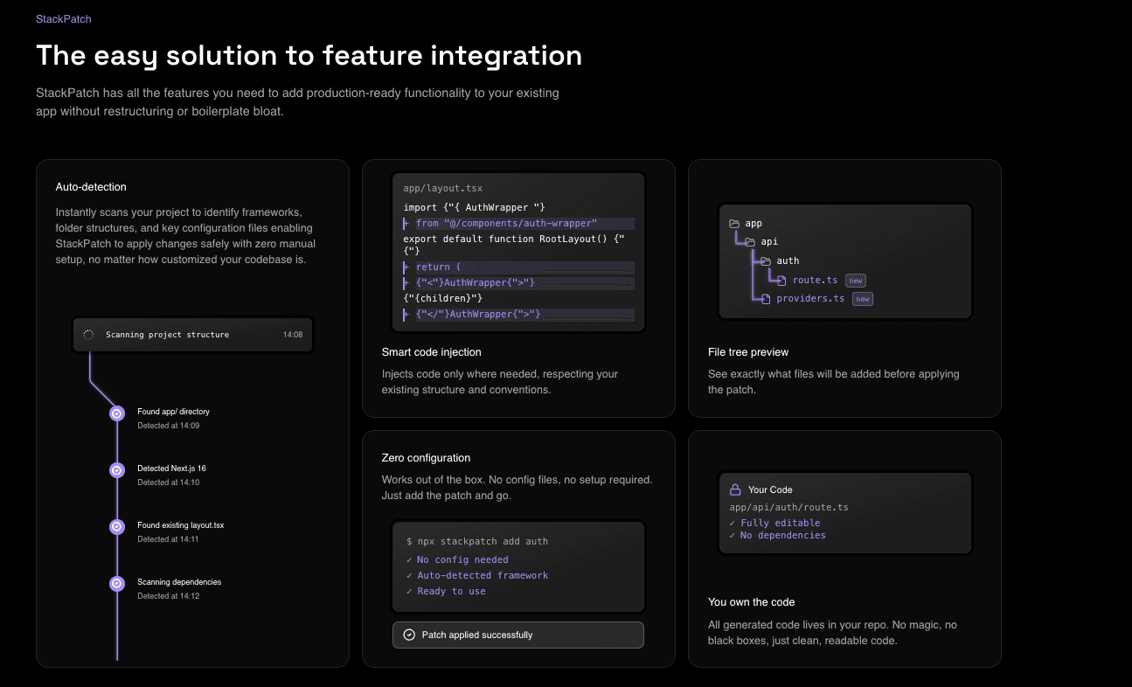The height and width of the screenshot is (687, 1132).
Task: Click the checkmark circle in Patch applied successfully
Action: pos(408,635)
